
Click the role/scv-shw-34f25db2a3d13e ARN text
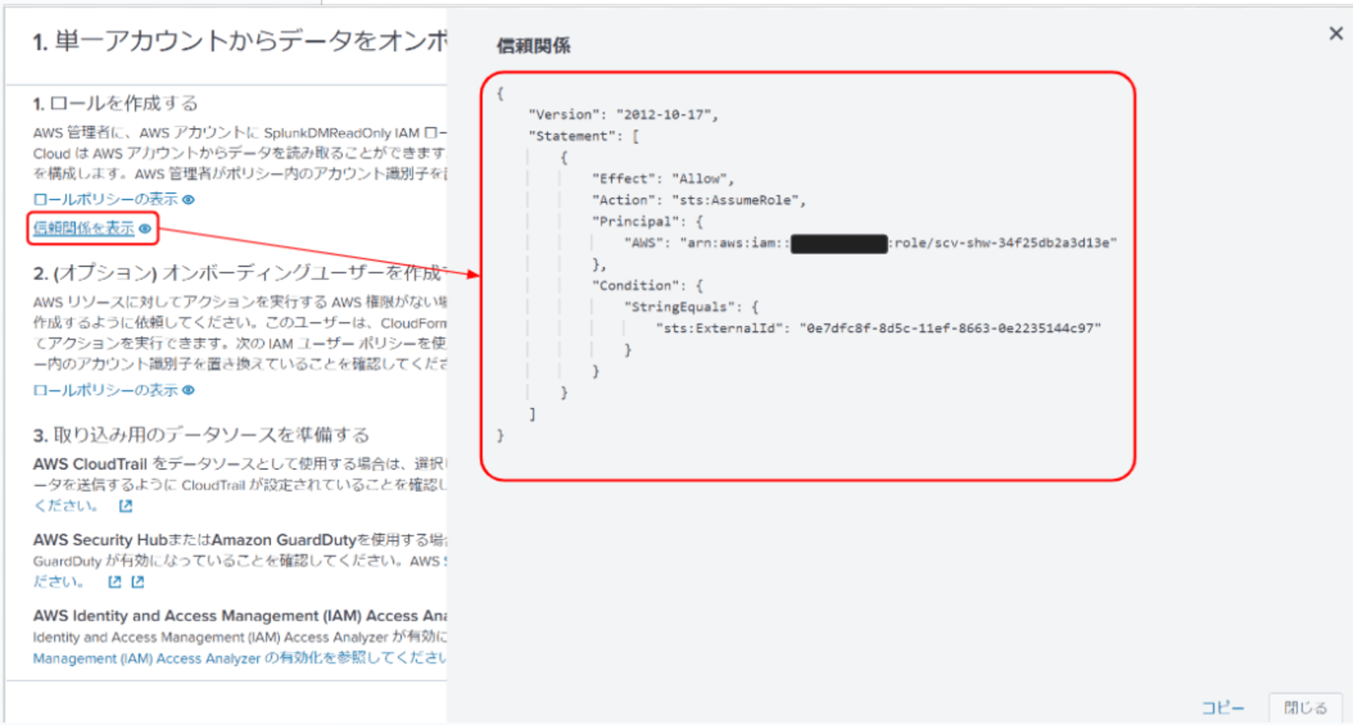[x=1002, y=243]
